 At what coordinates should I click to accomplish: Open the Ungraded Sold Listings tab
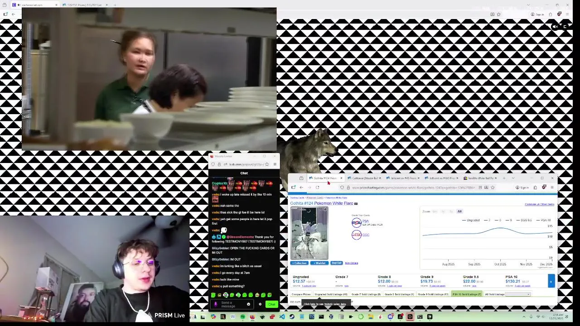tap(331, 294)
